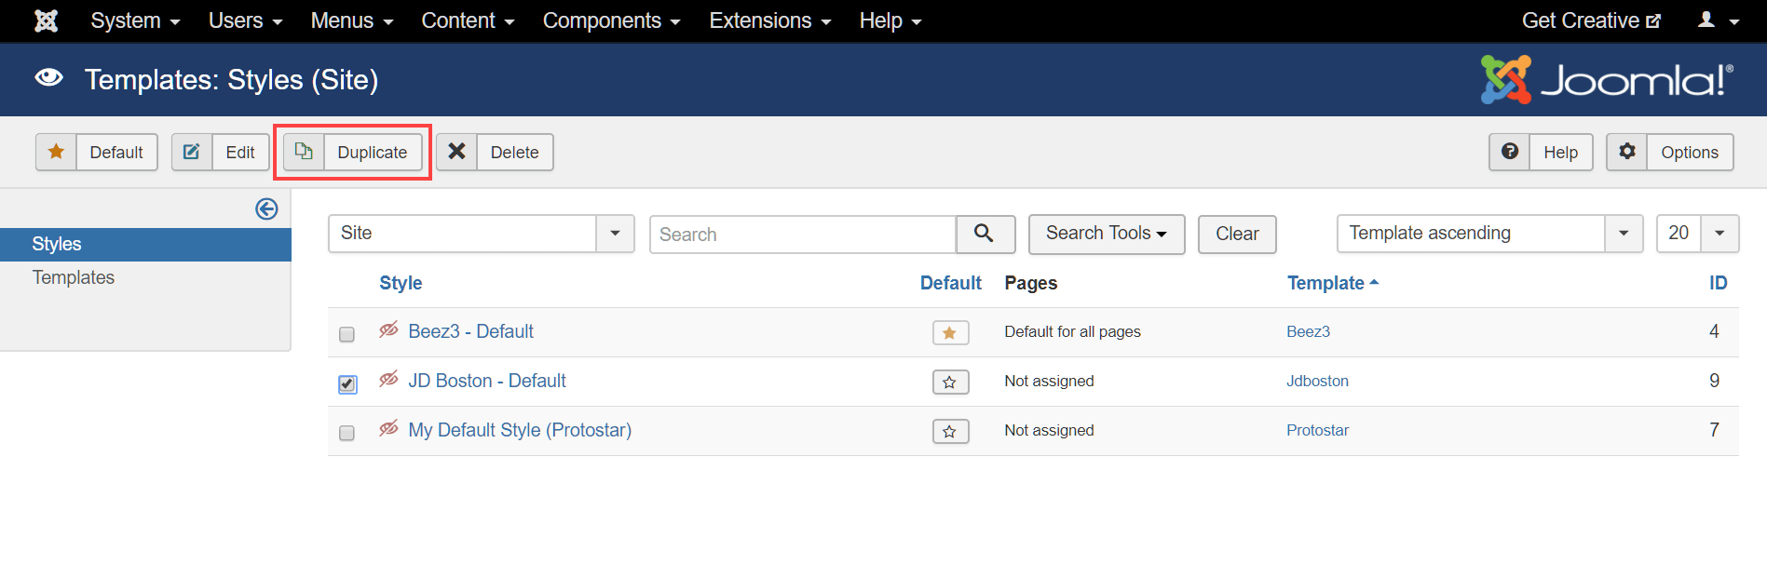Open the JD Boston - Default style
The height and width of the screenshot is (564, 1767).
(487, 381)
